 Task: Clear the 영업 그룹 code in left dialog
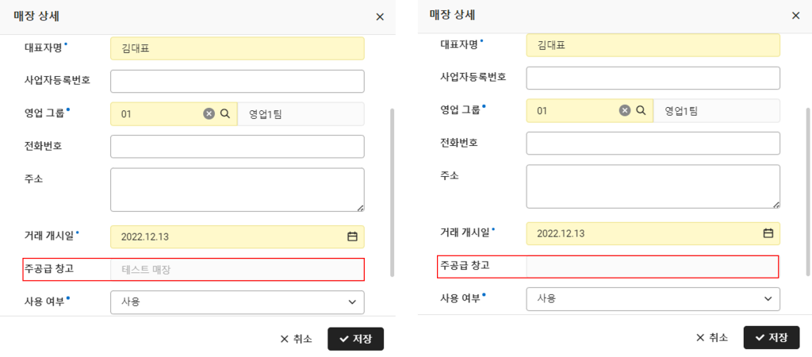coord(209,114)
